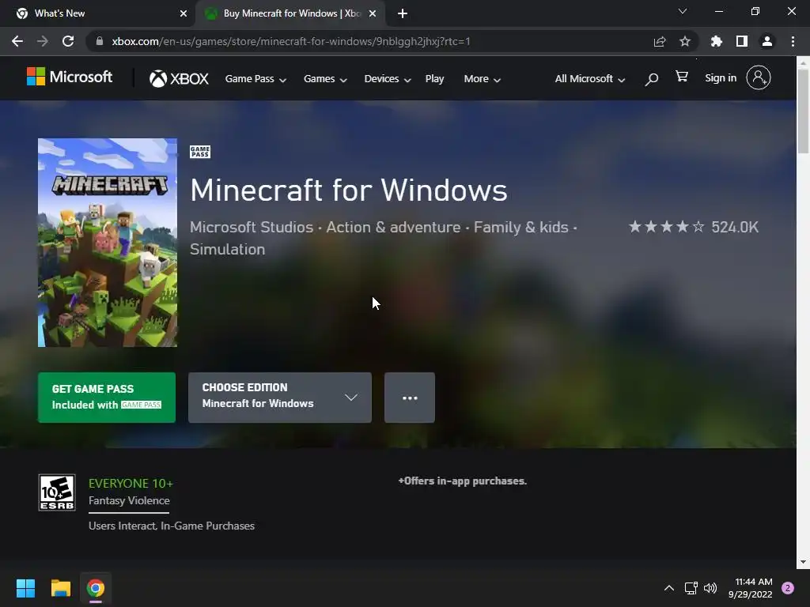Click the account avatar icon
This screenshot has width=810, height=607.
759,78
